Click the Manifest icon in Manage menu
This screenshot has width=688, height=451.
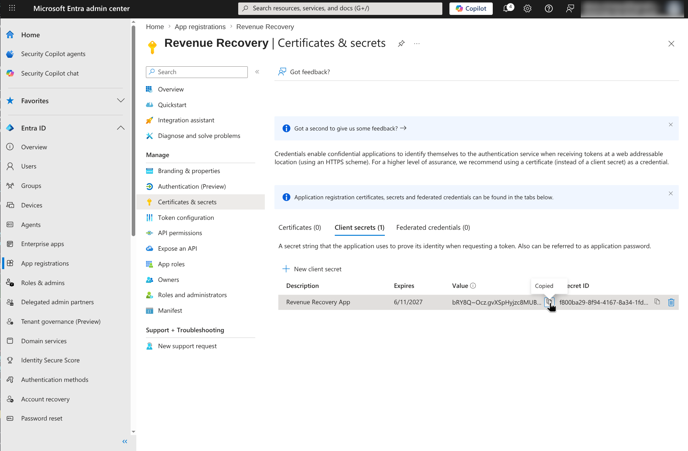click(x=149, y=311)
